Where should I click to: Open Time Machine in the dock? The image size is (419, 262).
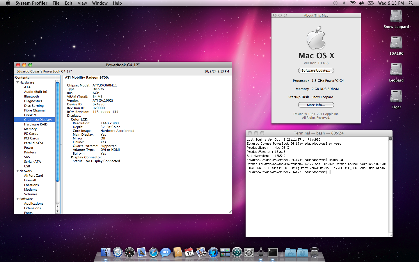click(237, 252)
